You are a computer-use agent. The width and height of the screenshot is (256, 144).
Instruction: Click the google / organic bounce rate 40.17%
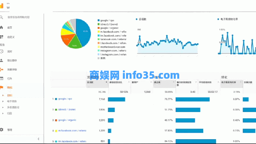pyautogui.click(x=169, y=120)
